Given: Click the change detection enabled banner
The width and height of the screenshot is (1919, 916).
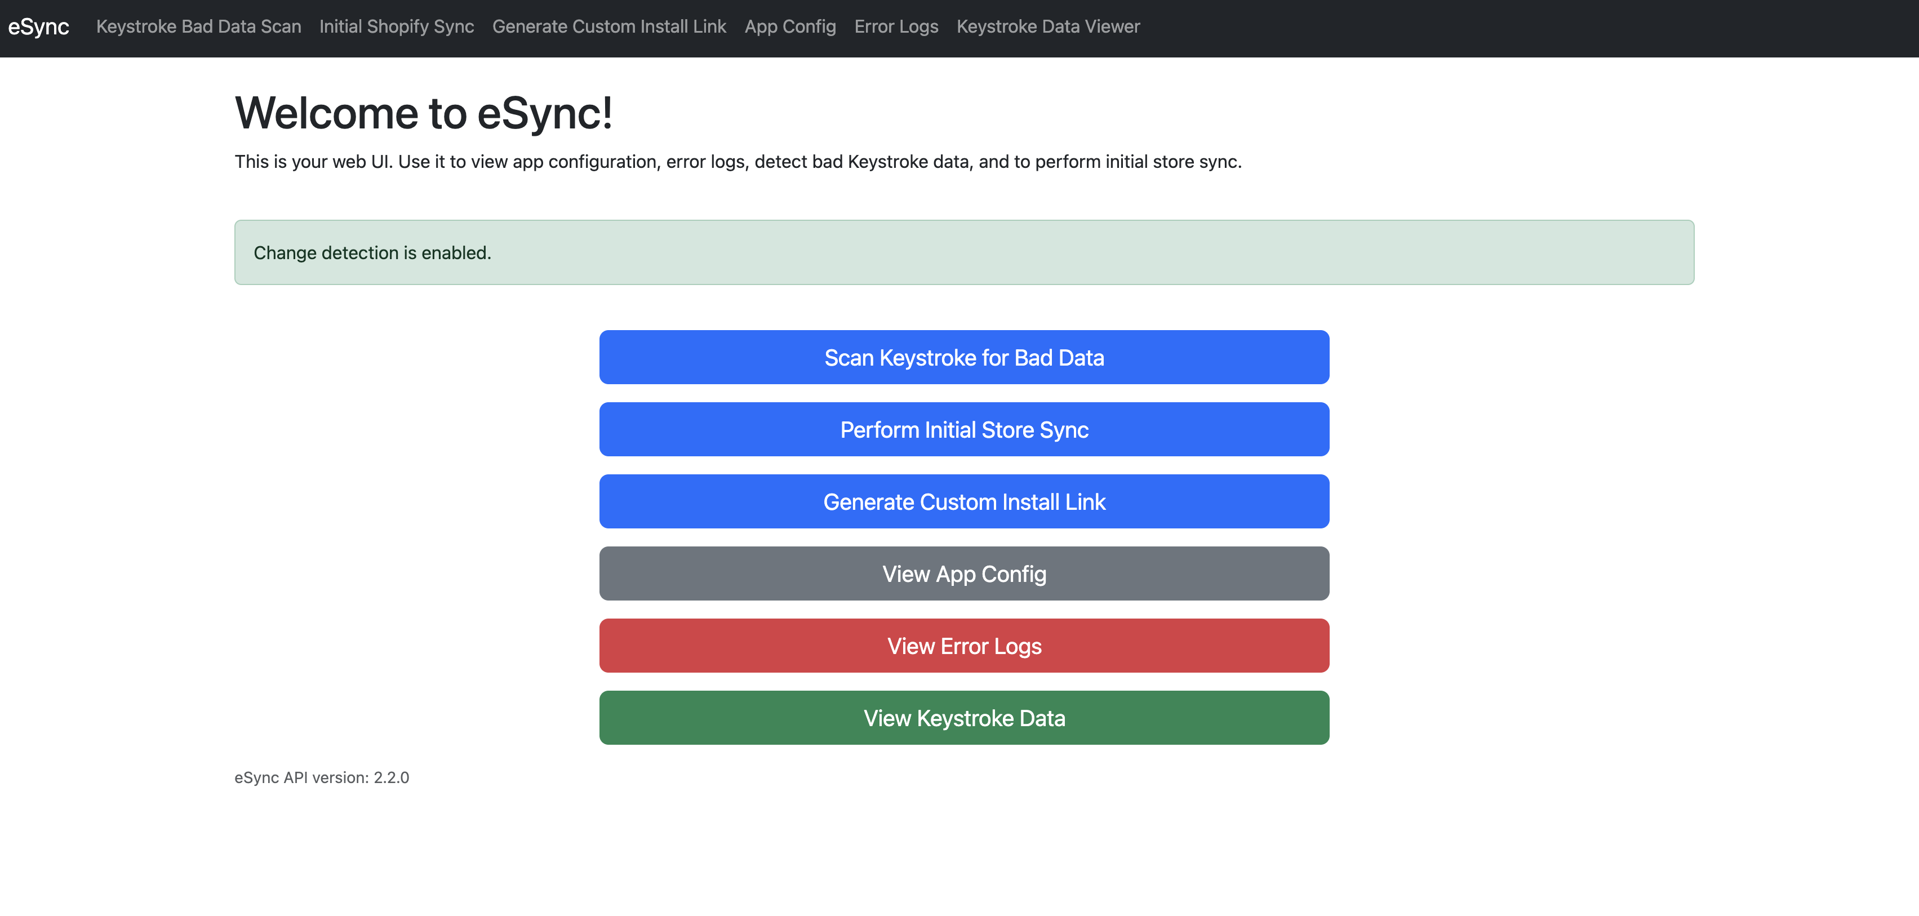Looking at the screenshot, I should [x=965, y=252].
